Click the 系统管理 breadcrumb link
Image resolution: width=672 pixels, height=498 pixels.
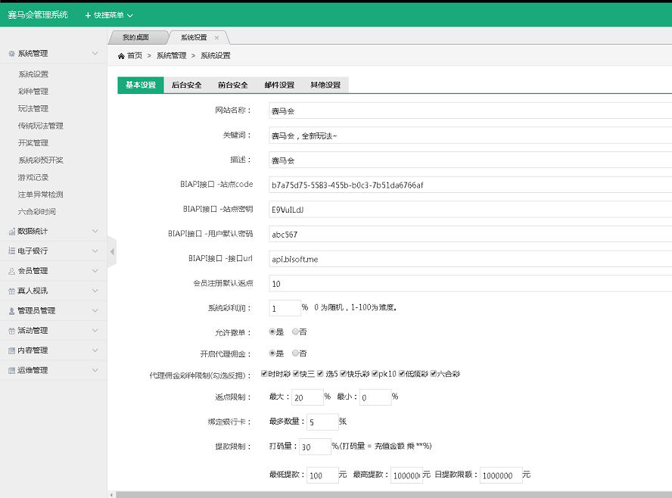click(x=172, y=55)
